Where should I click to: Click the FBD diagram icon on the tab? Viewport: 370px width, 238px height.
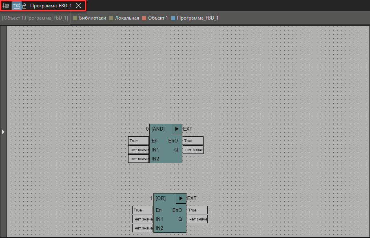[x=17, y=6]
